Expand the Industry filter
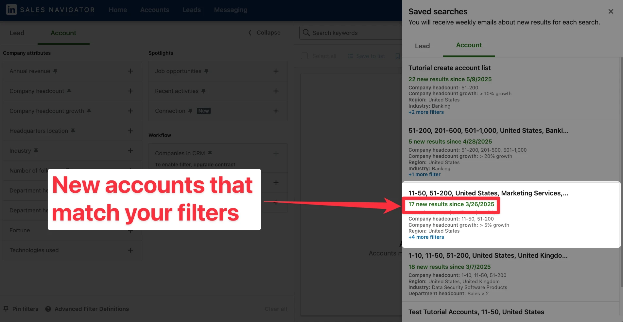This screenshot has width=623, height=322. click(130, 151)
